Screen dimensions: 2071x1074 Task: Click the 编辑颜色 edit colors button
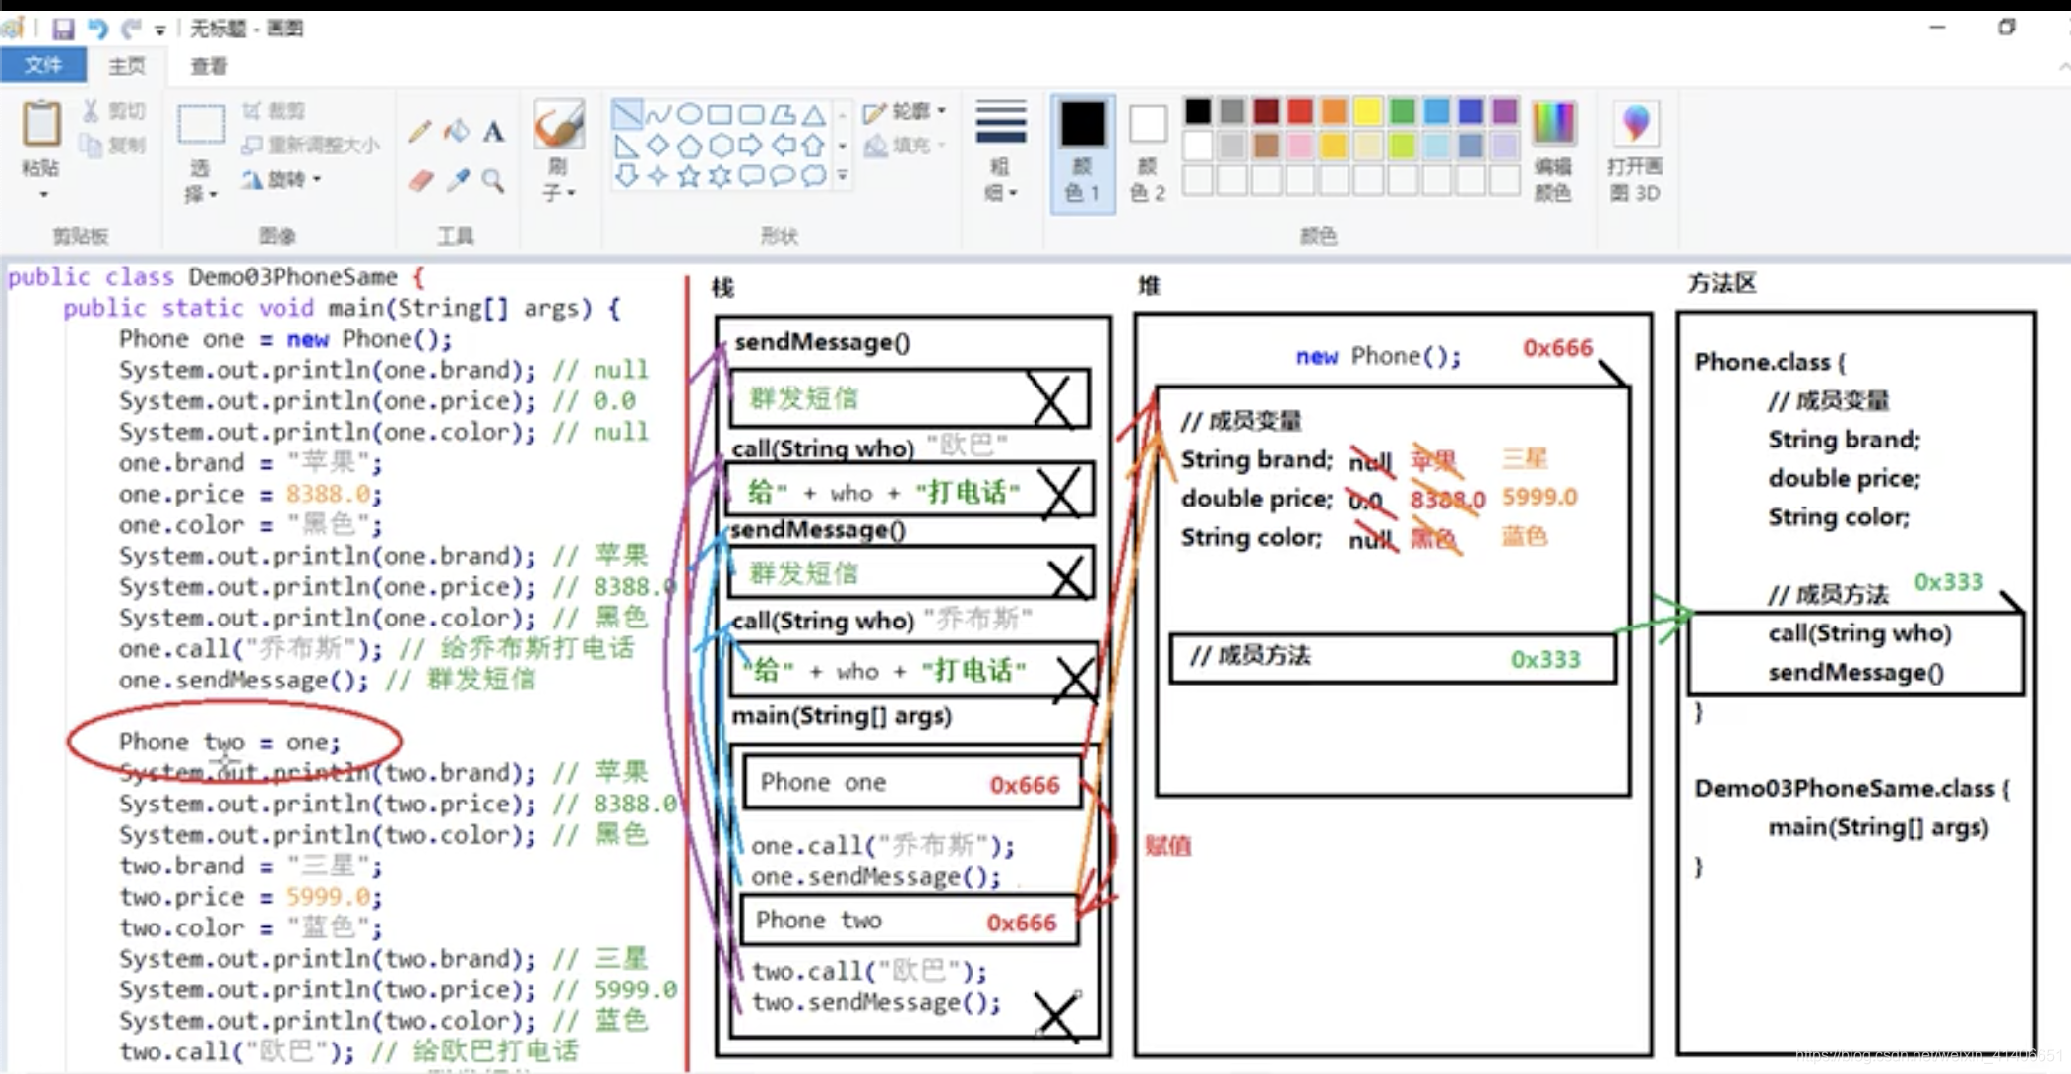[x=1552, y=152]
